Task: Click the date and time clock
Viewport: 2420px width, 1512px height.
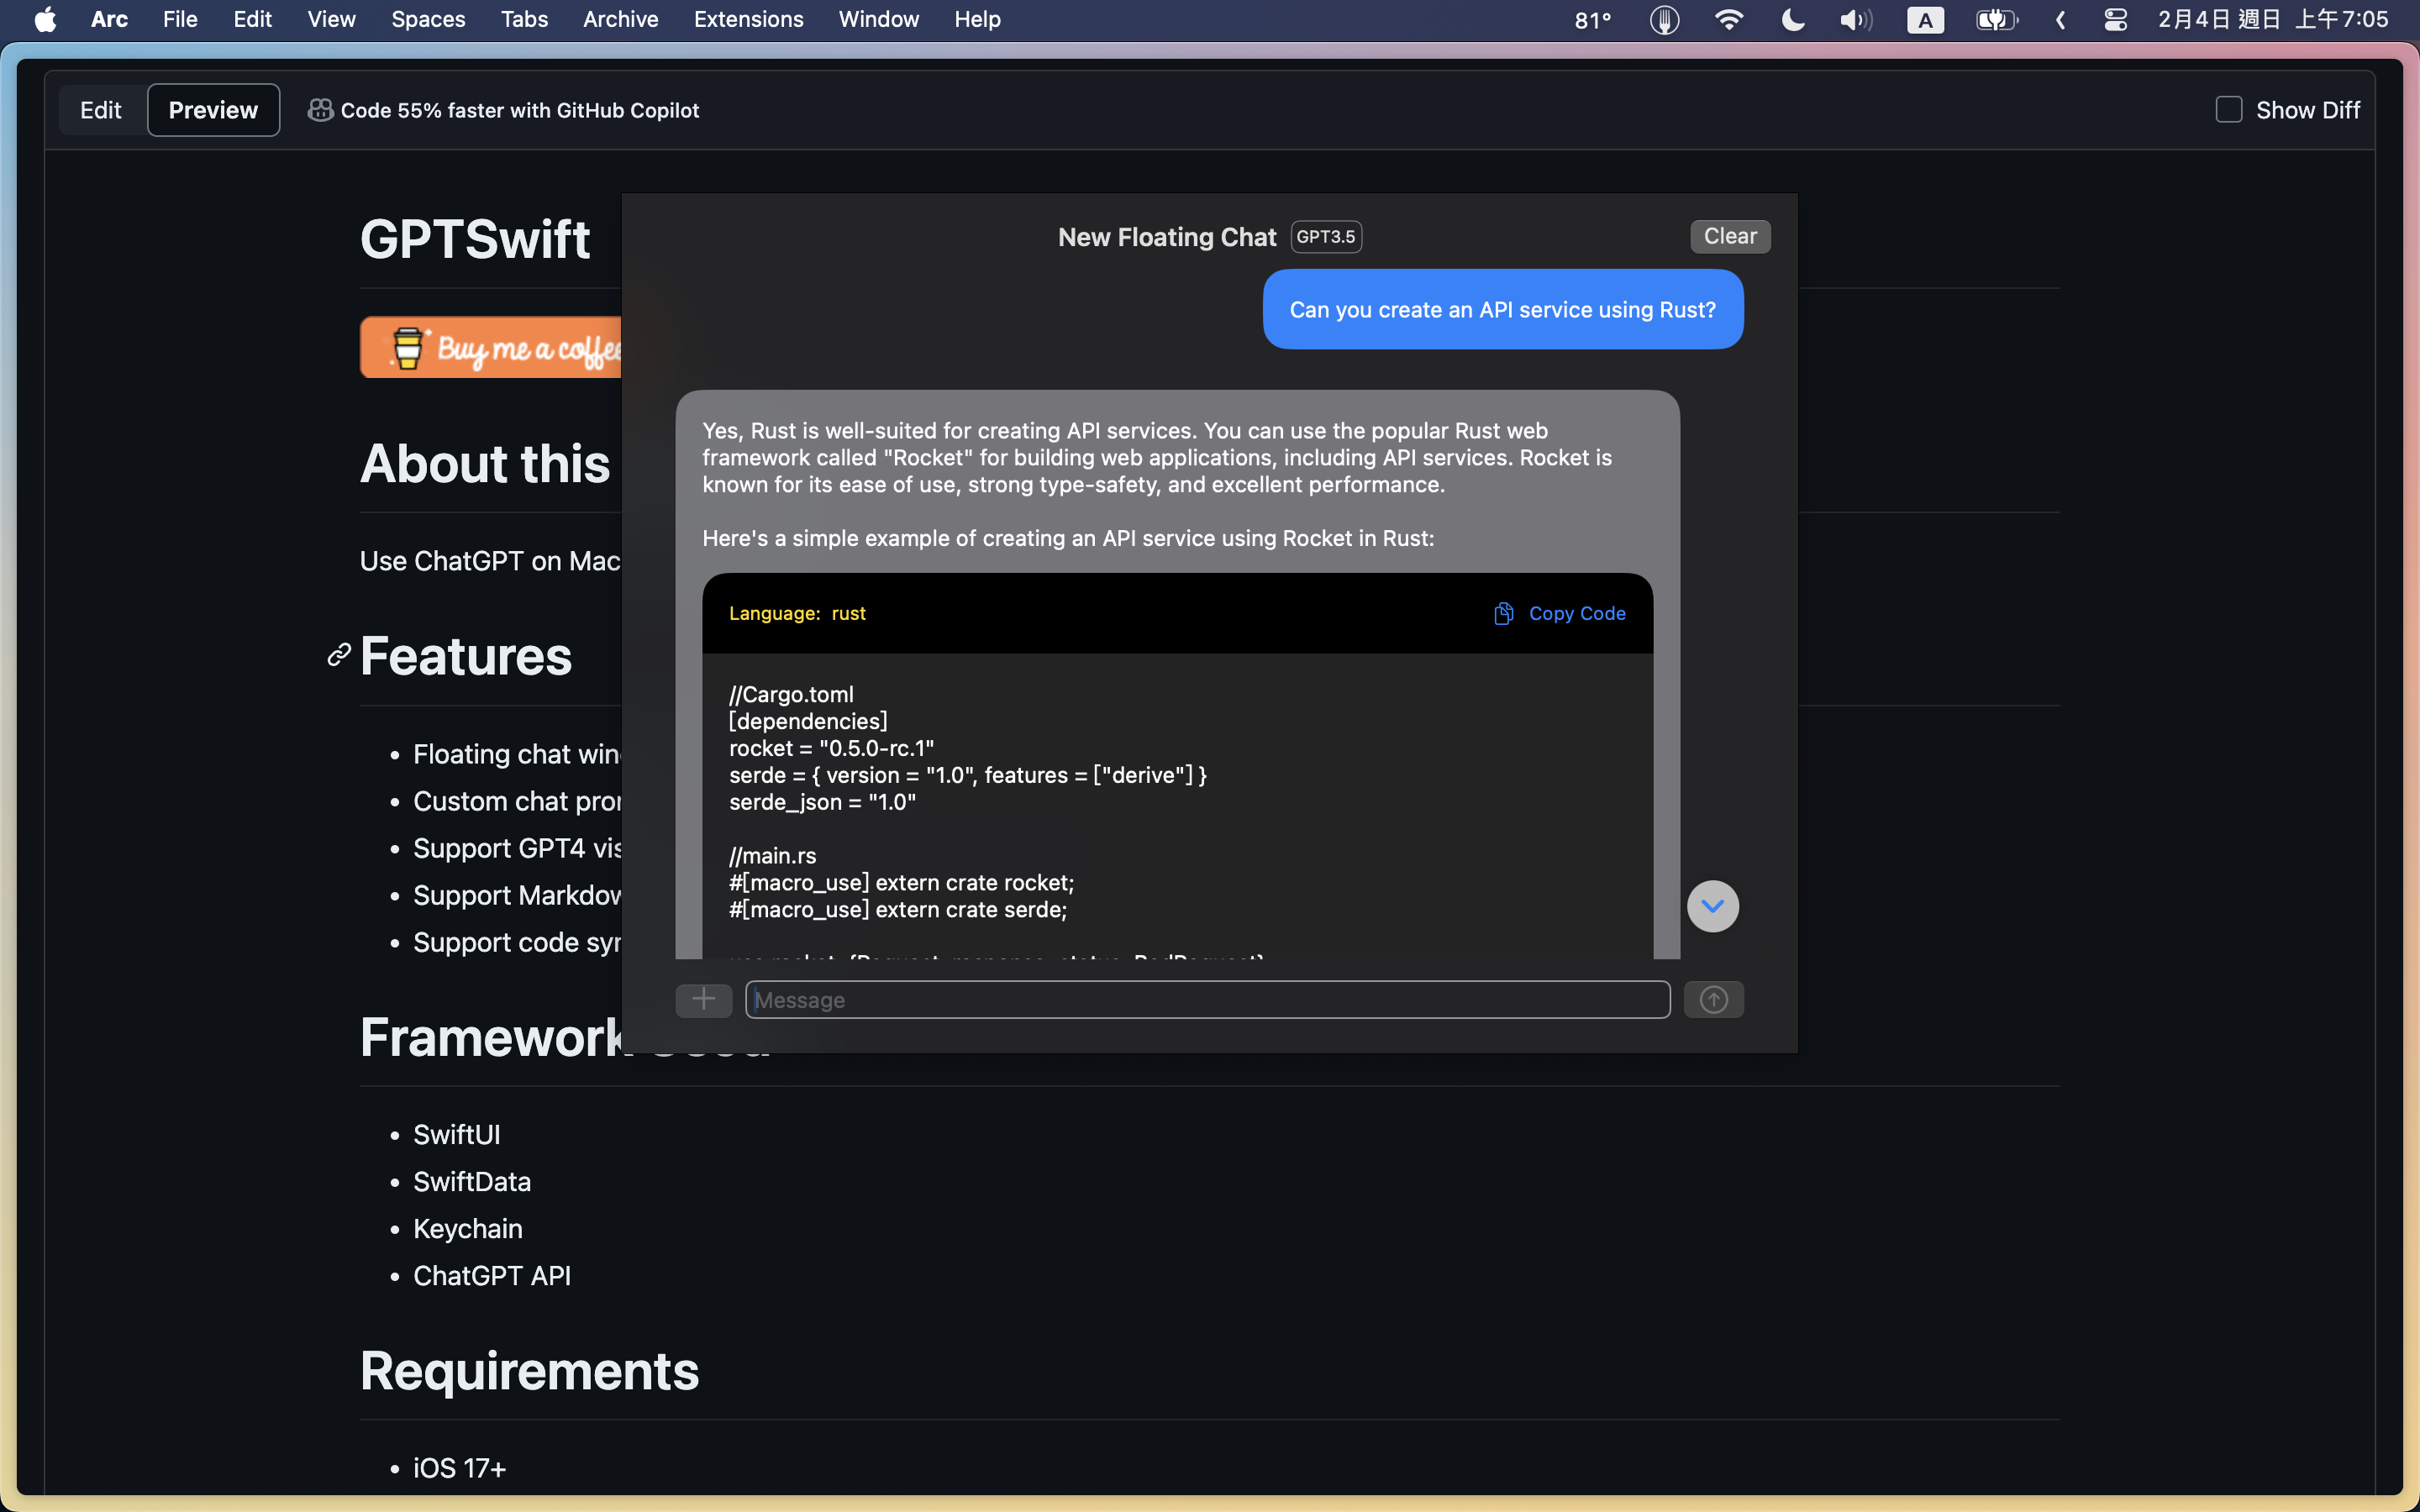Action: (x=2272, y=19)
